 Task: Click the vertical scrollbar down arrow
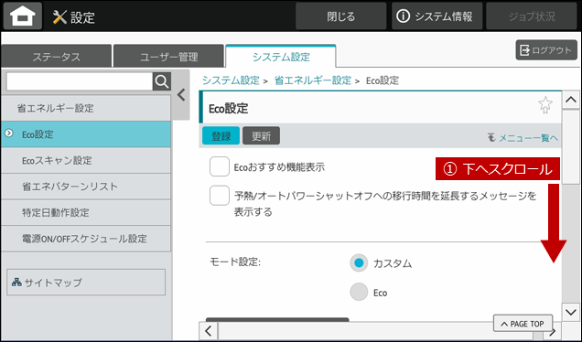point(571,312)
